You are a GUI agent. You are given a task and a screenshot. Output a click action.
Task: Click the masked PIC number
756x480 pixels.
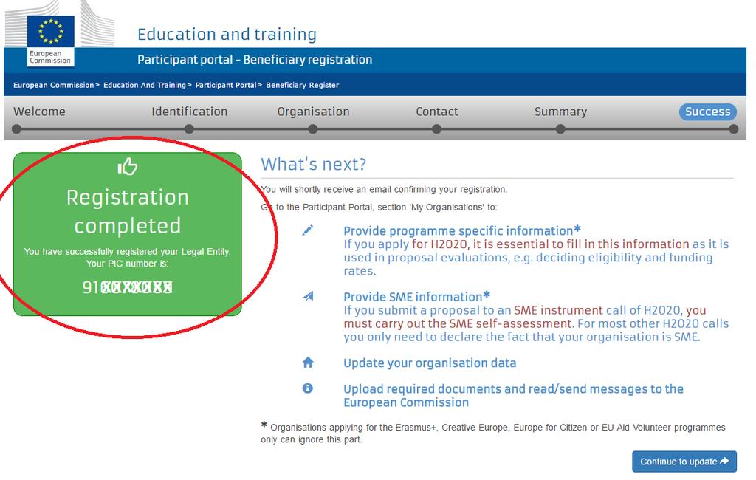coord(127,287)
